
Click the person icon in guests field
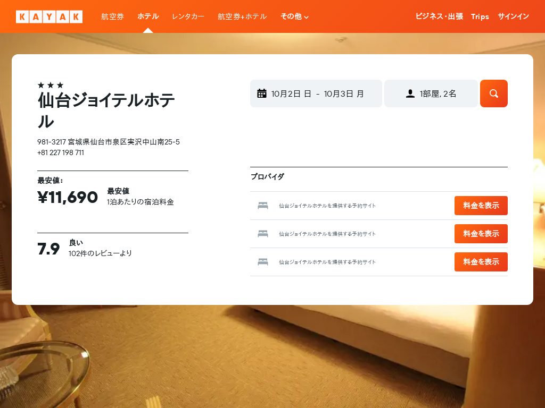(410, 93)
